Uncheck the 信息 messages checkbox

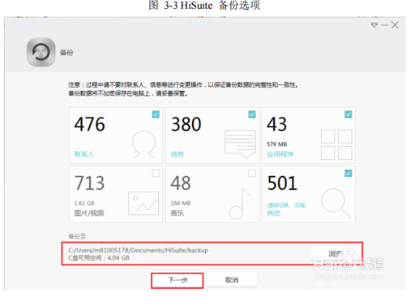(252, 114)
